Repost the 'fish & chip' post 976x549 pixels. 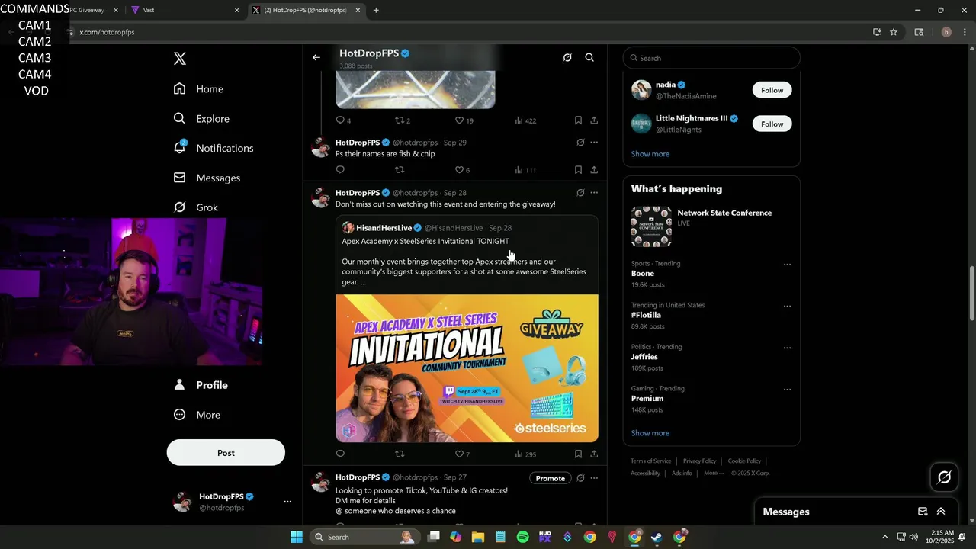point(400,170)
